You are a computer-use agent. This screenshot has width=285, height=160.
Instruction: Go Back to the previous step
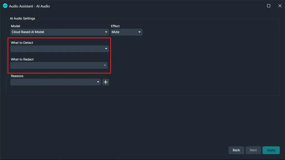coord(236,150)
